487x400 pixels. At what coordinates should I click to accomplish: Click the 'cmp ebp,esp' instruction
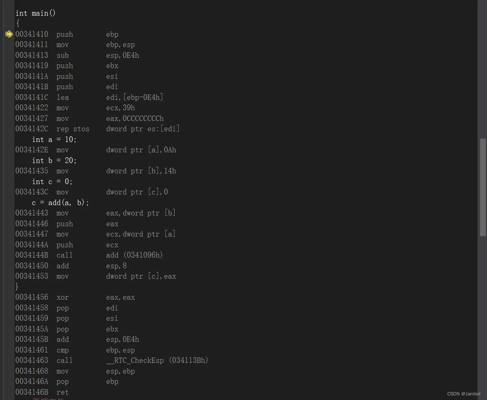pyautogui.click(x=75, y=350)
